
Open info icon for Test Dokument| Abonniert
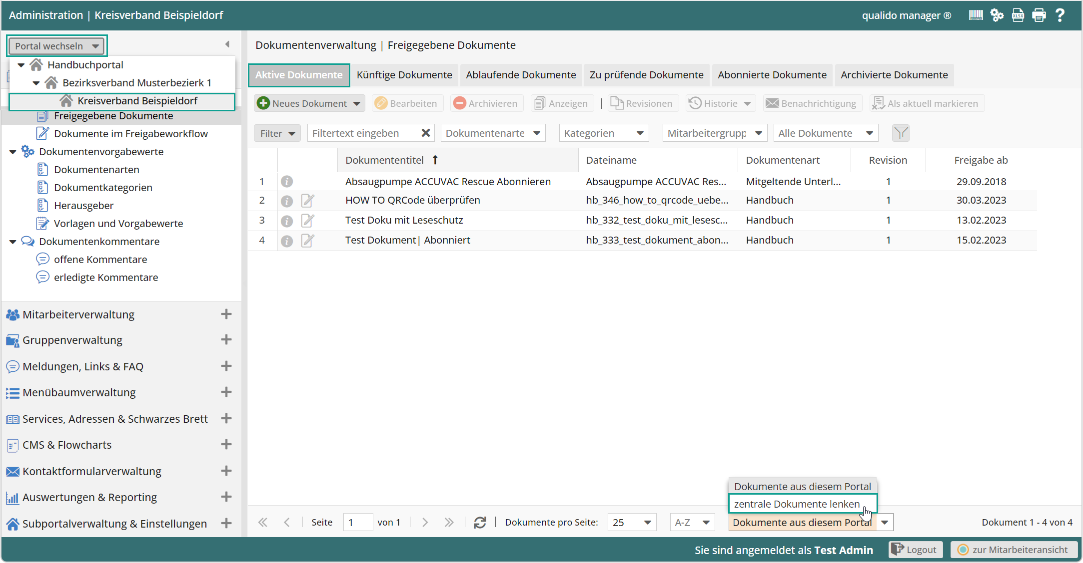[x=287, y=241]
